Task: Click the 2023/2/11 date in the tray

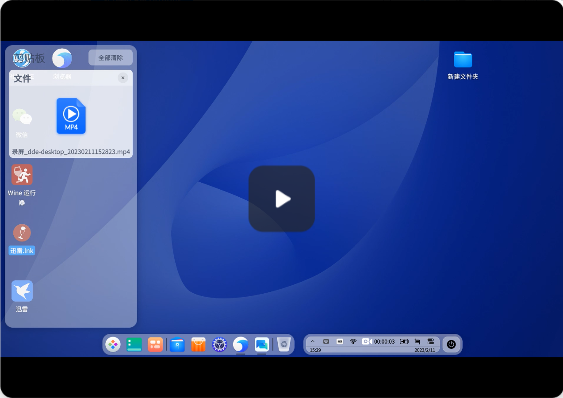Action: coord(425,350)
